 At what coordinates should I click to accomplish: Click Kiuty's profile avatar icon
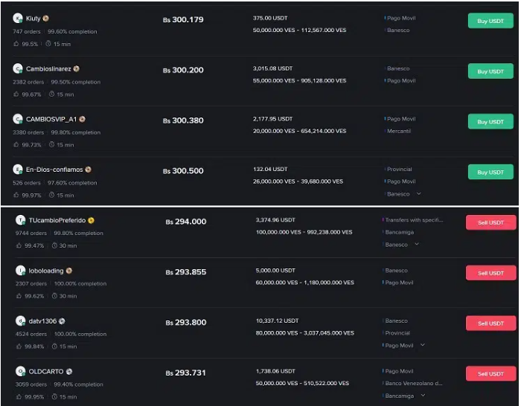(18, 18)
